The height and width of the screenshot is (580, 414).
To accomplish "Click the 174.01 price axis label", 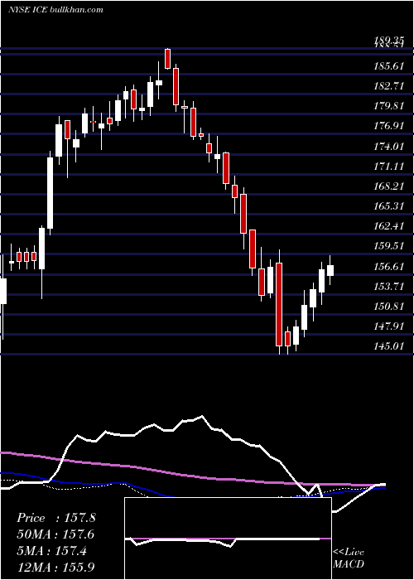I will [389, 147].
